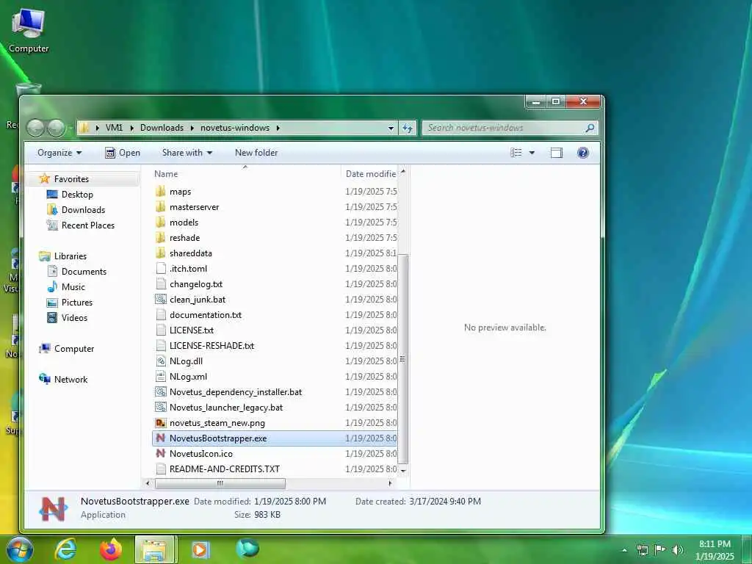Expand the arrow after Downloads breadcrumb

192,128
